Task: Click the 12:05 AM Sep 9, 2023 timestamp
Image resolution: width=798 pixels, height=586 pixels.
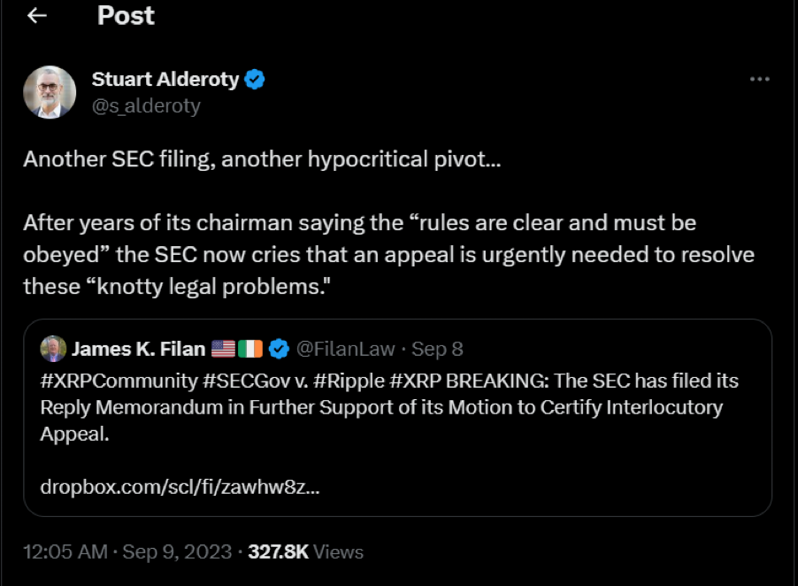Action: [127, 551]
